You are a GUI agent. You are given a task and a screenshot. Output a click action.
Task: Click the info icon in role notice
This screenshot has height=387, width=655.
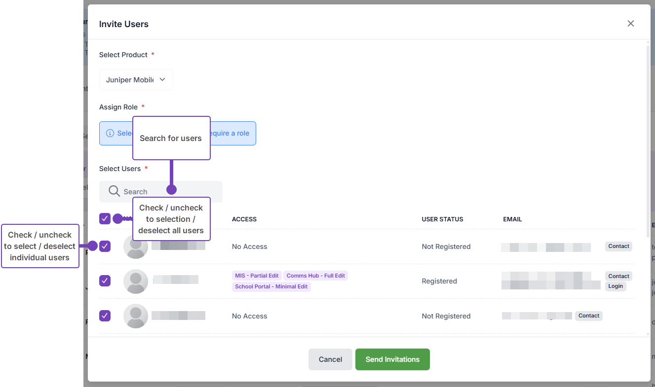(x=110, y=134)
